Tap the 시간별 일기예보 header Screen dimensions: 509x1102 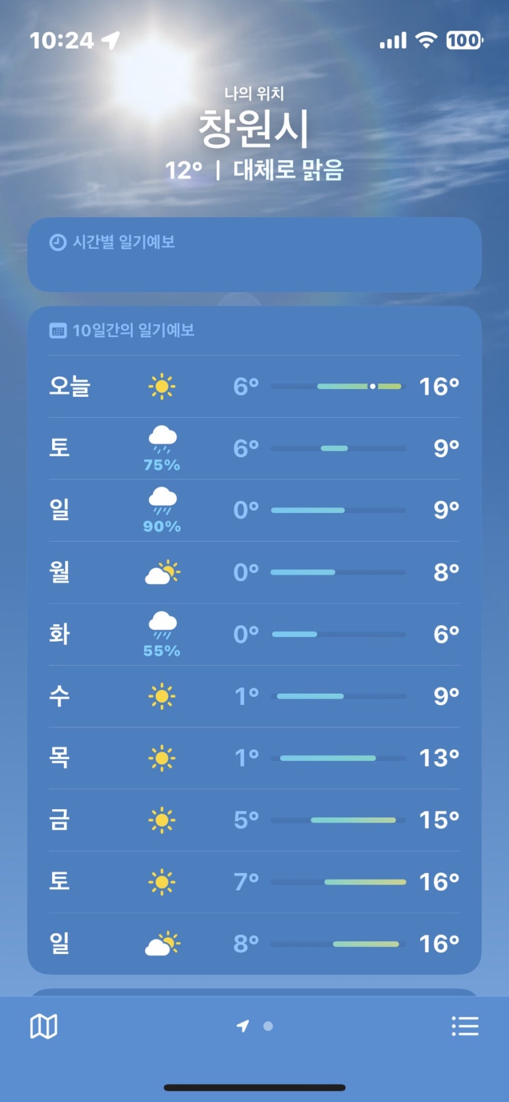coord(124,242)
